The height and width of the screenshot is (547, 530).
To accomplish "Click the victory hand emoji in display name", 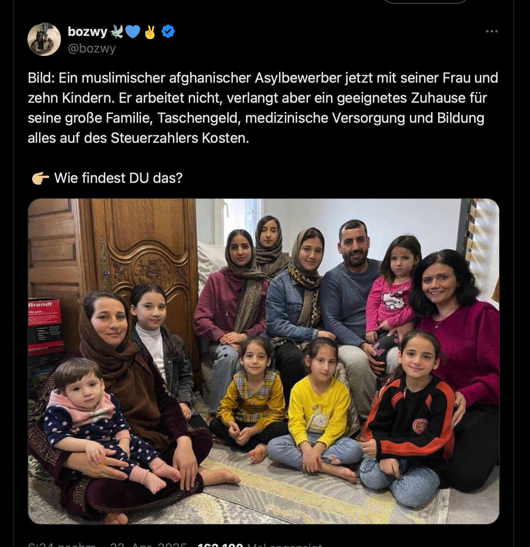I will (x=150, y=32).
